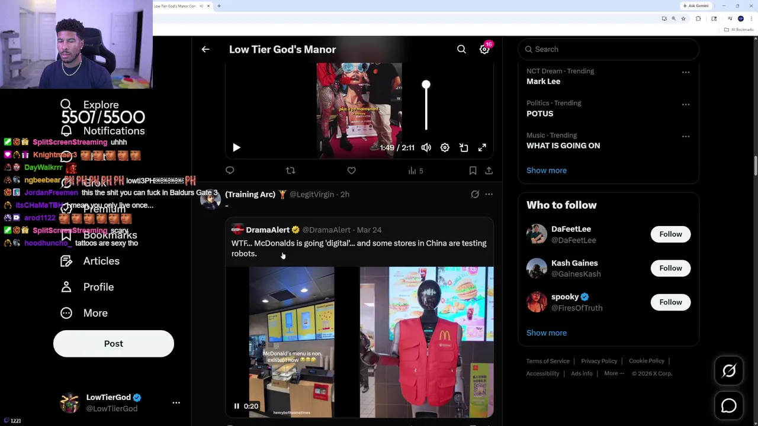Pause the McDonald's robot video

click(x=236, y=406)
